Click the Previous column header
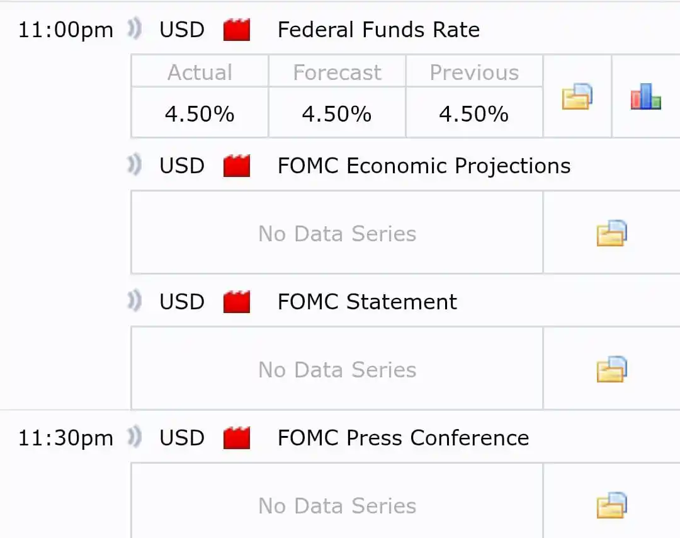Viewport: 680px width, 538px height. pyautogui.click(x=474, y=72)
